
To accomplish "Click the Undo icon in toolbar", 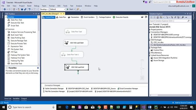I will (x=29, y=9).
